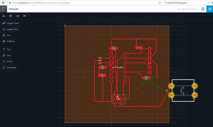Select the Pen drawing tool
The width and height of the screenshot is (213, 127).
pos(7,55)
